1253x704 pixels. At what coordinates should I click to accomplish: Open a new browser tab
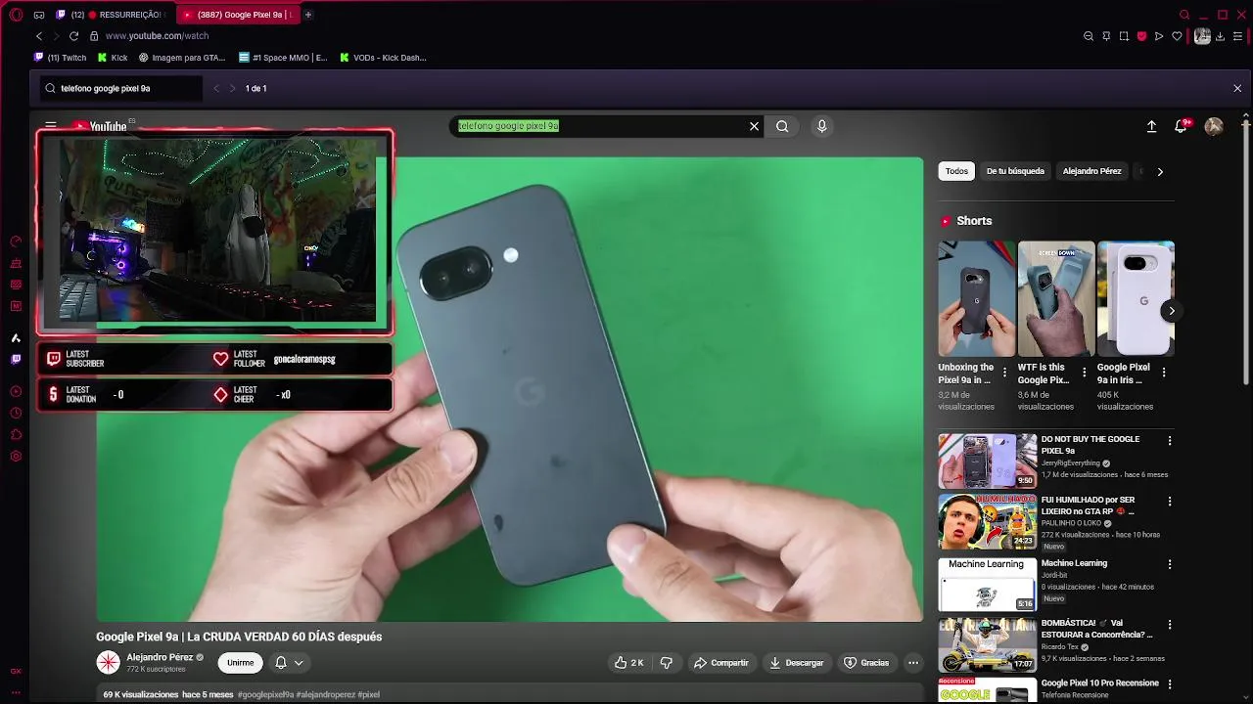pyautogui.click(x=308, y=15)
